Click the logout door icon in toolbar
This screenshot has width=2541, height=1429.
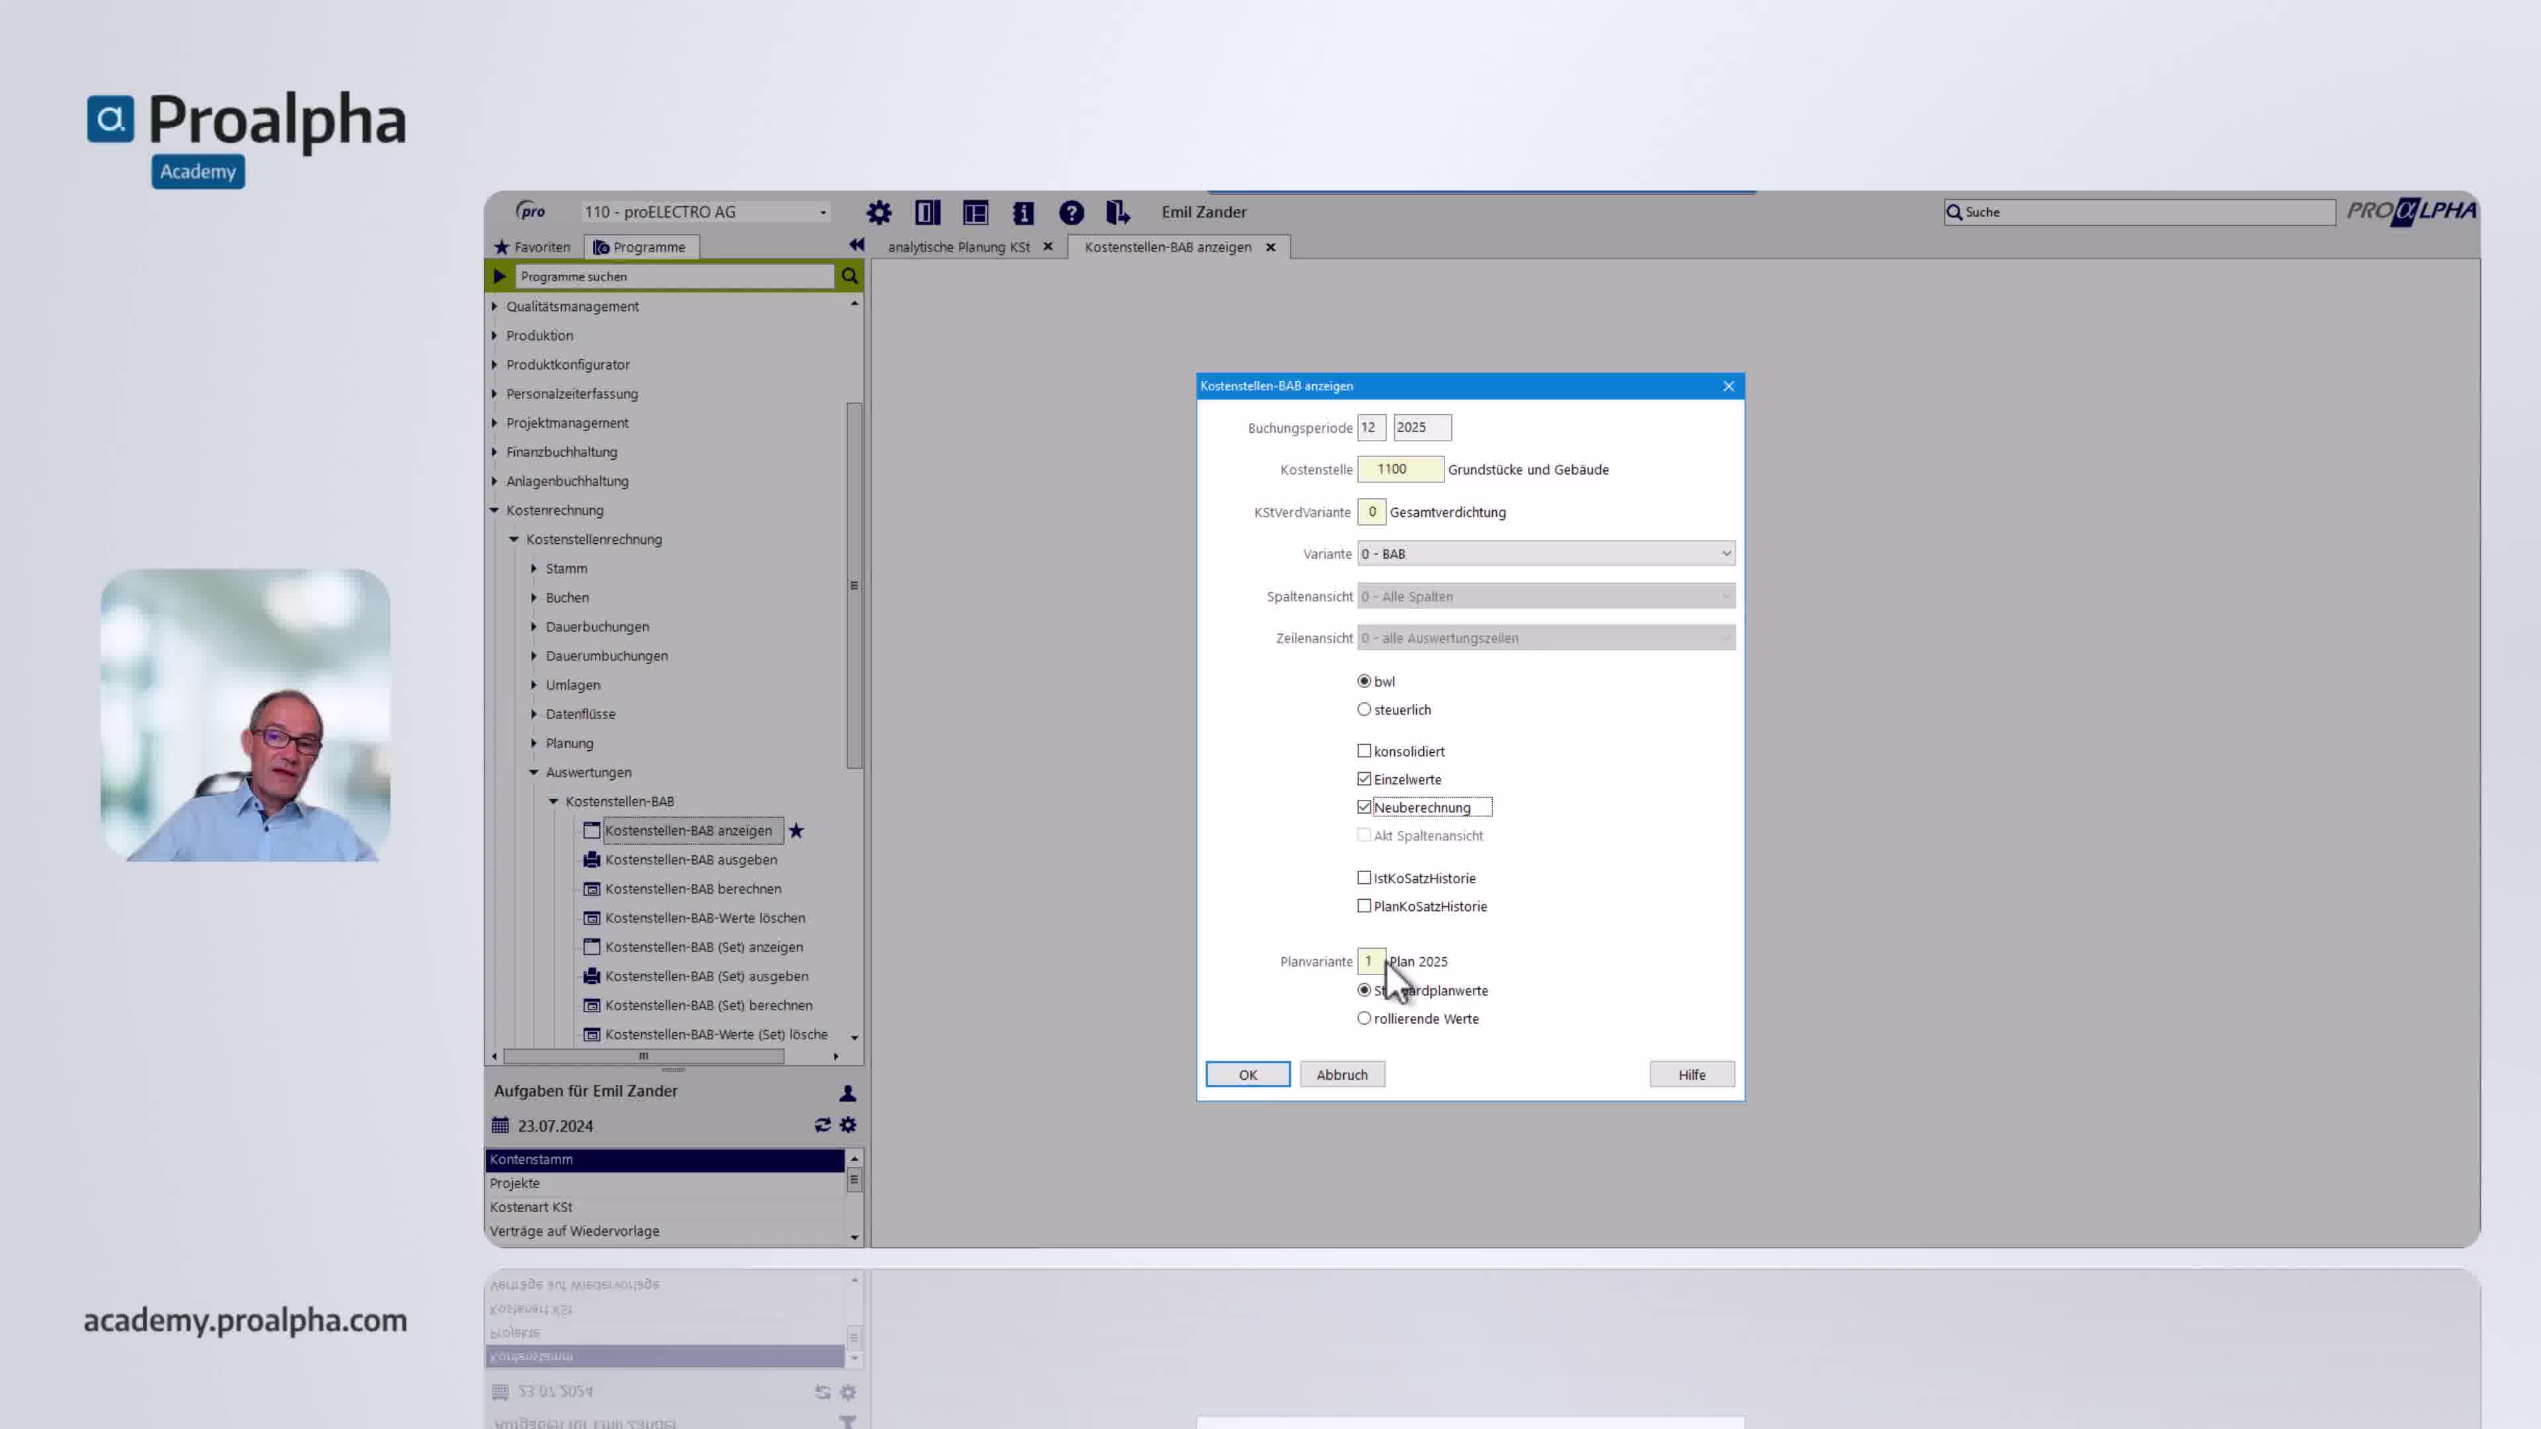coord(1118,212)
